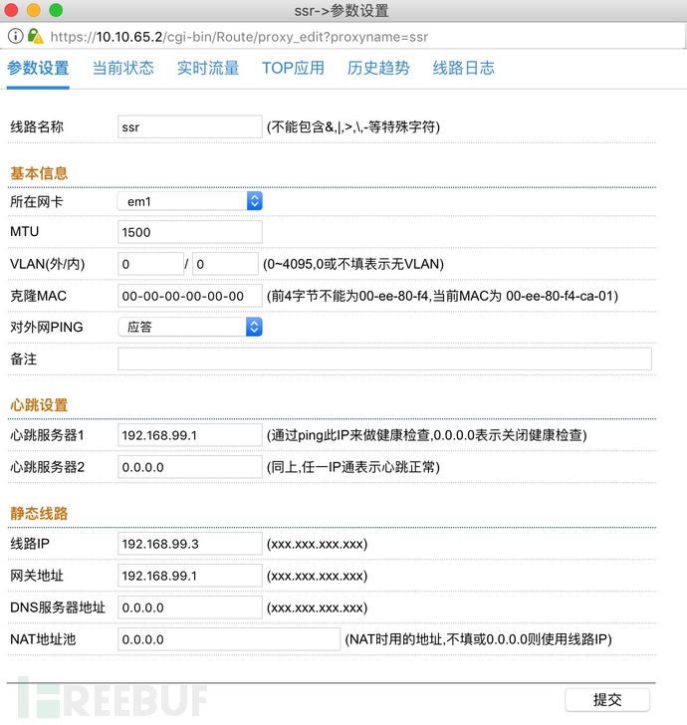
Task: Click the window title ssr->参数设置
Action: [x=342, y=10]
